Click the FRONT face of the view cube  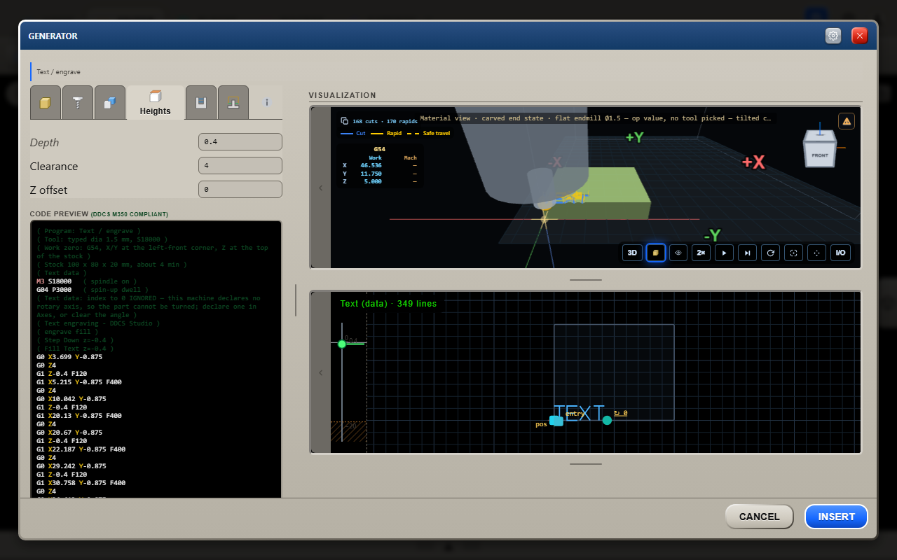point(820,155)
